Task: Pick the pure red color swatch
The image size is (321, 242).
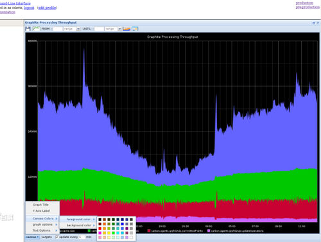Action: point(100,229)
